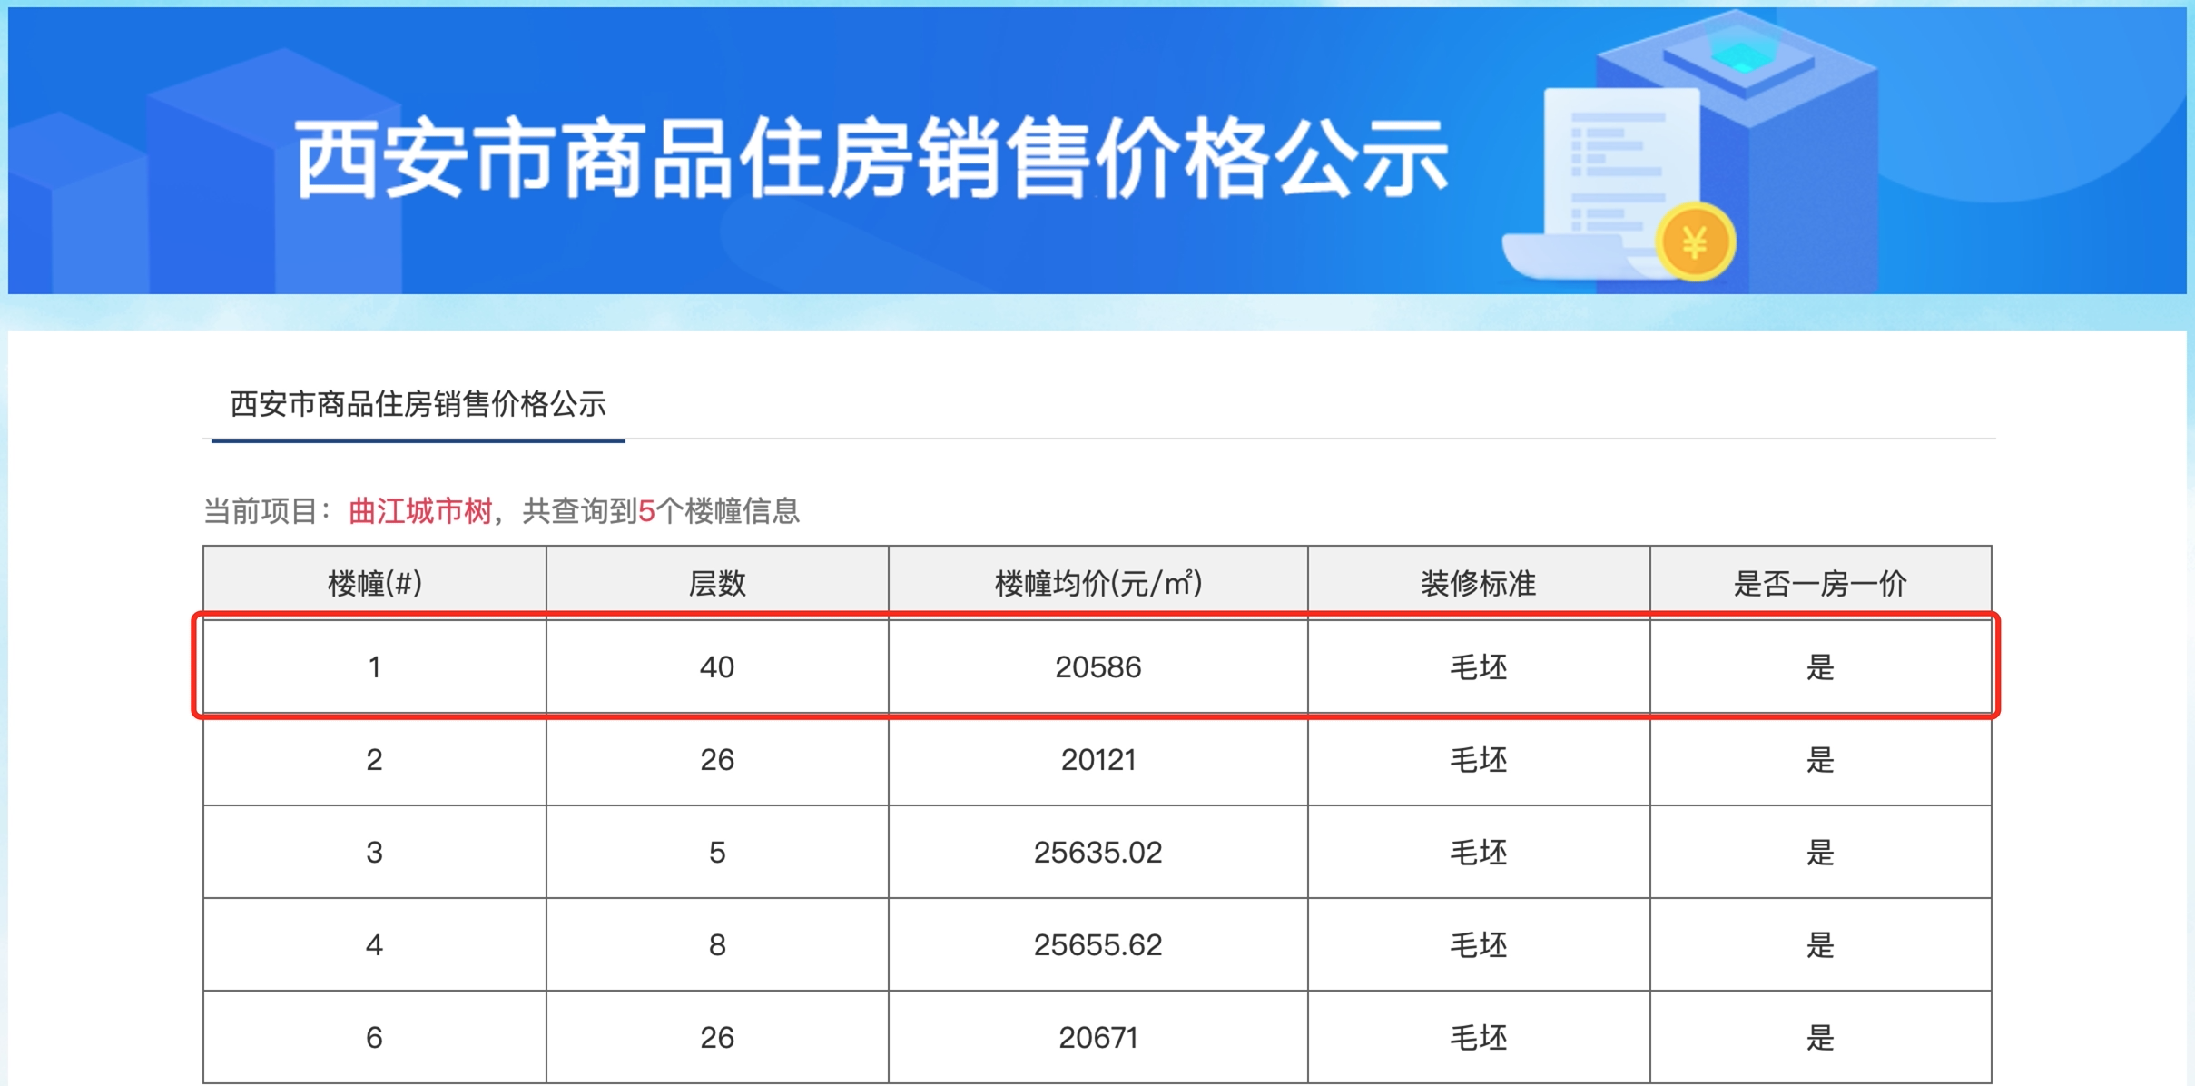
Task: Click floor count 40 in building 1 row
Action: [717, 667]
